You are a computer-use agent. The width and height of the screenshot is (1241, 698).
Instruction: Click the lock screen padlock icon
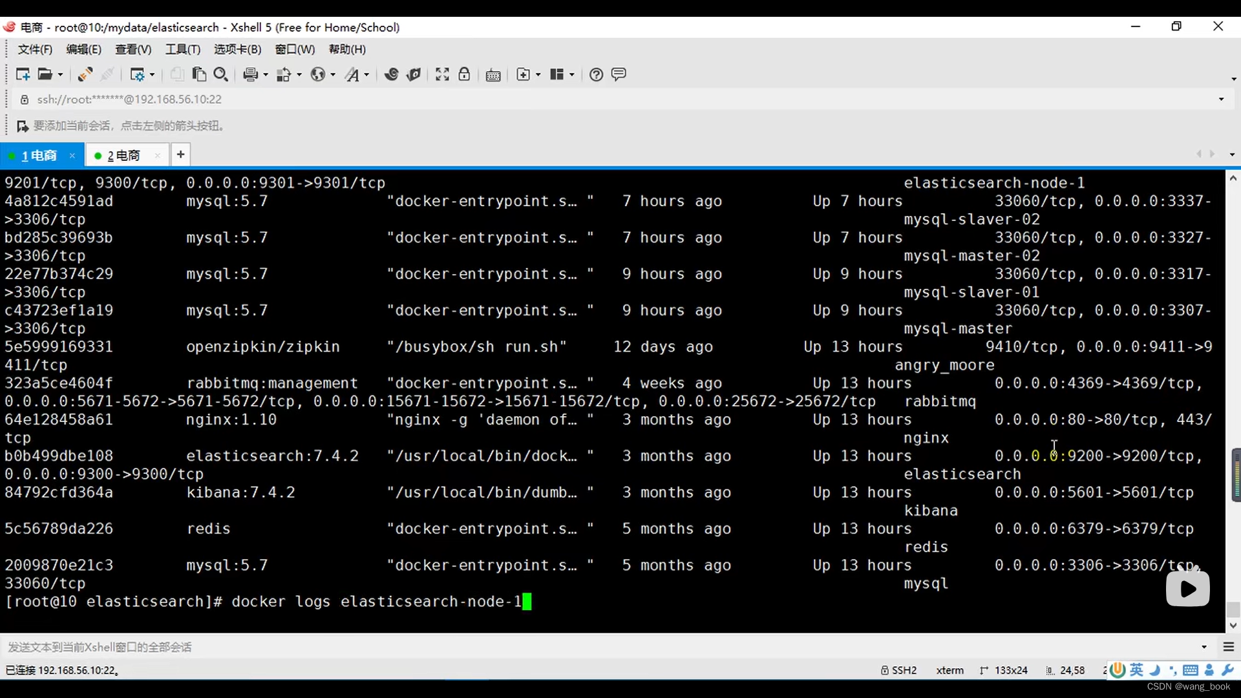click(x=464, y=74)
